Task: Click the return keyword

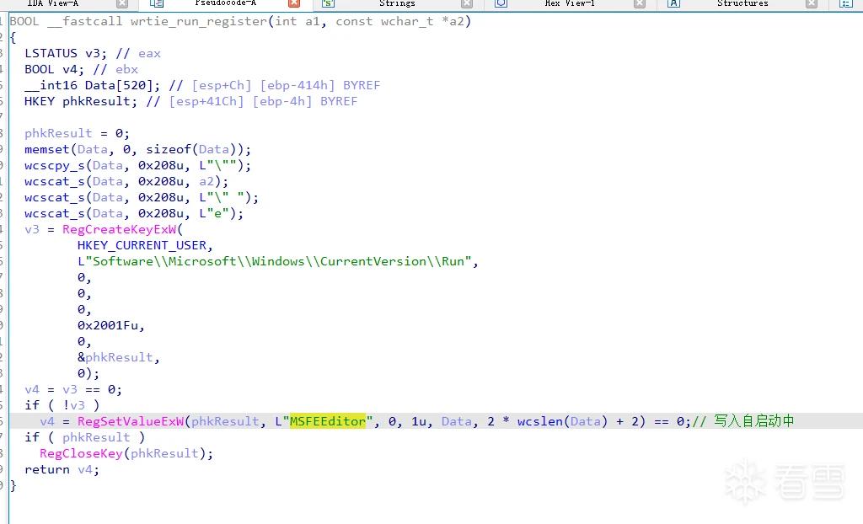Action: pyautogui.click(x=47, y=469)
